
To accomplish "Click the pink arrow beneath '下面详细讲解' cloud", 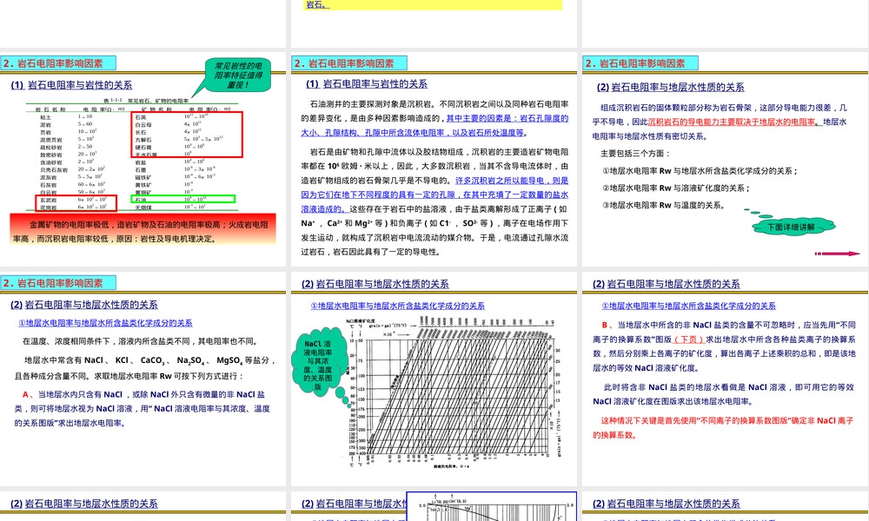I will click(837, 254).
